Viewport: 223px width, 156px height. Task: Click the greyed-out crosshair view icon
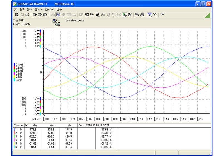64,15
